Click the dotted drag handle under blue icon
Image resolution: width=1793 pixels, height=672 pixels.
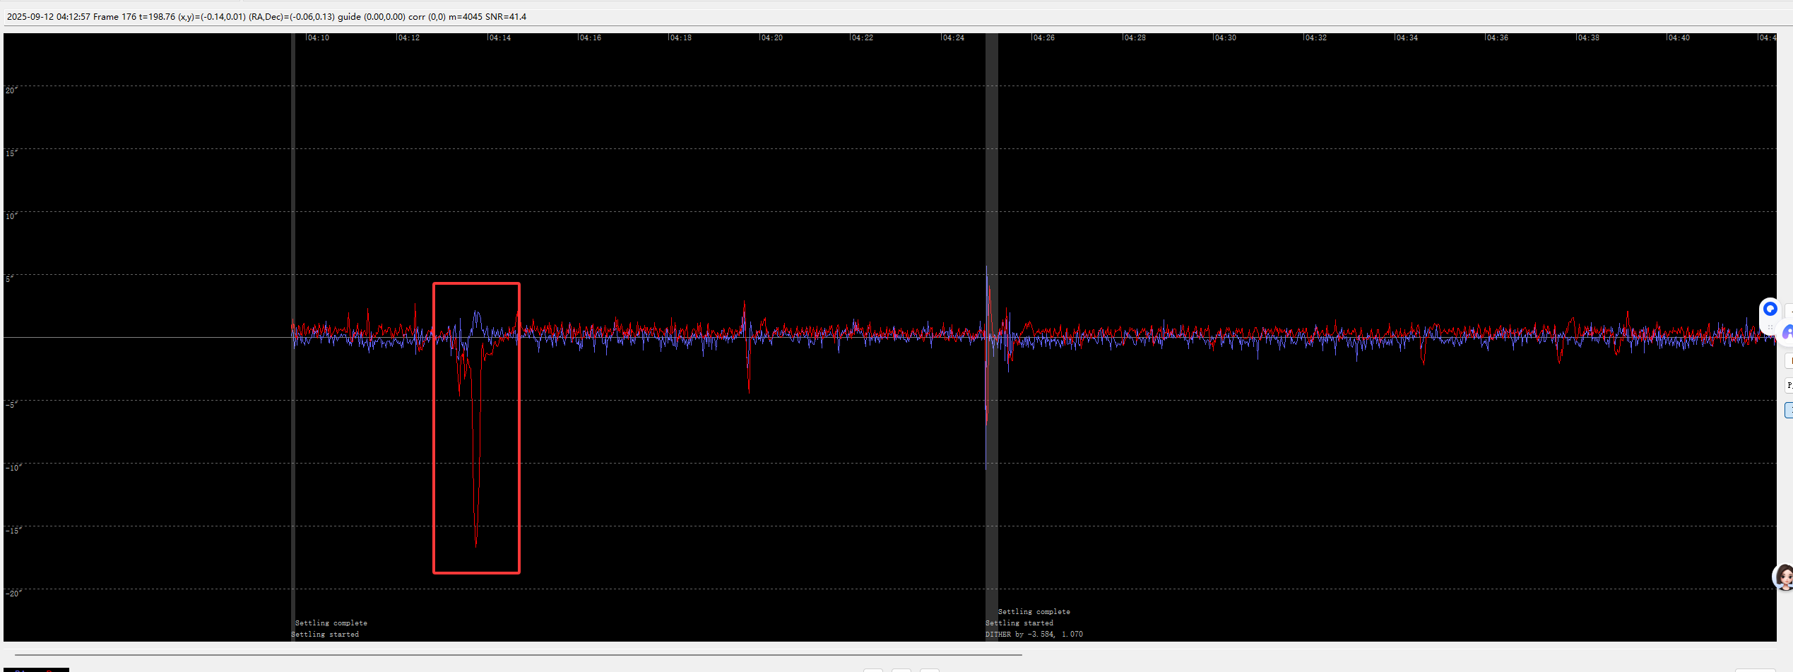[x=1770, y=328]
